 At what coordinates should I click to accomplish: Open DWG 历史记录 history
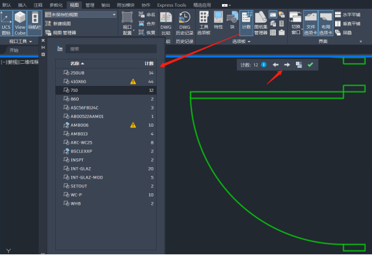click(x=184, y=23)
